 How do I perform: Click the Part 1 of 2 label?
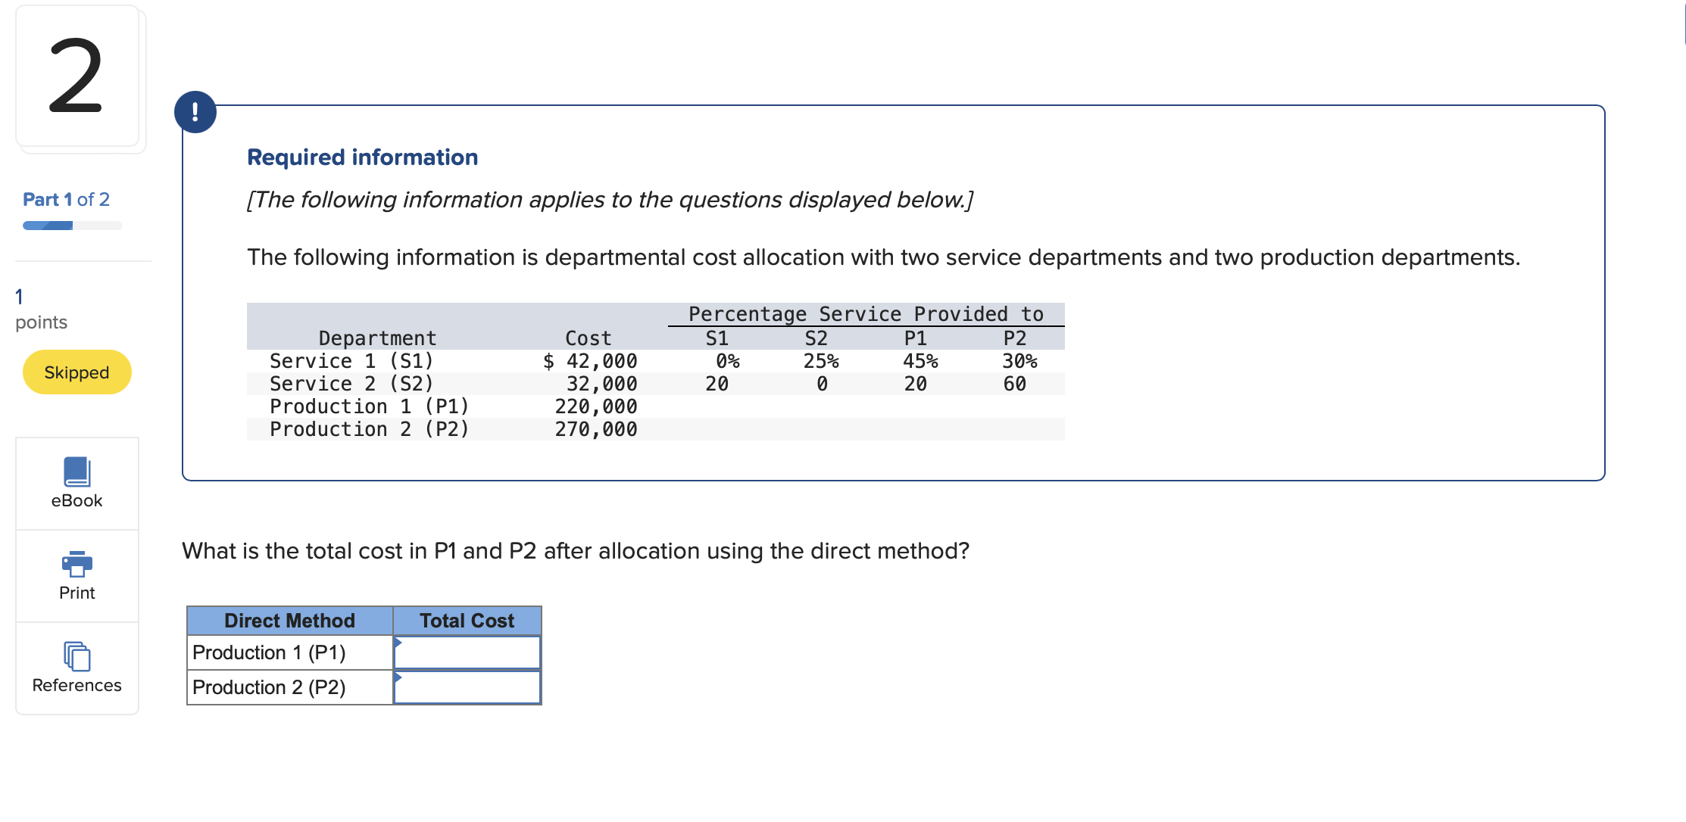[x=66, y=199]
